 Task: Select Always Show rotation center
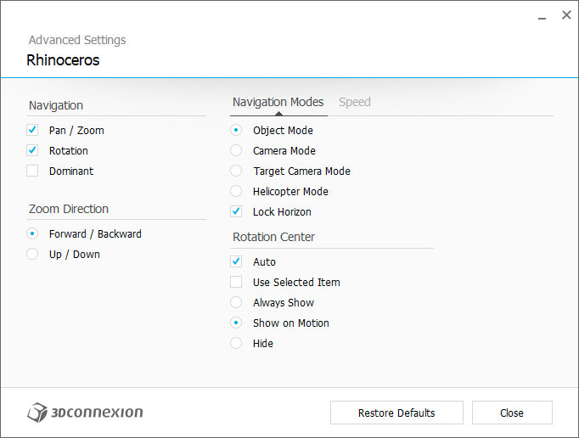[x=236, y=302]
